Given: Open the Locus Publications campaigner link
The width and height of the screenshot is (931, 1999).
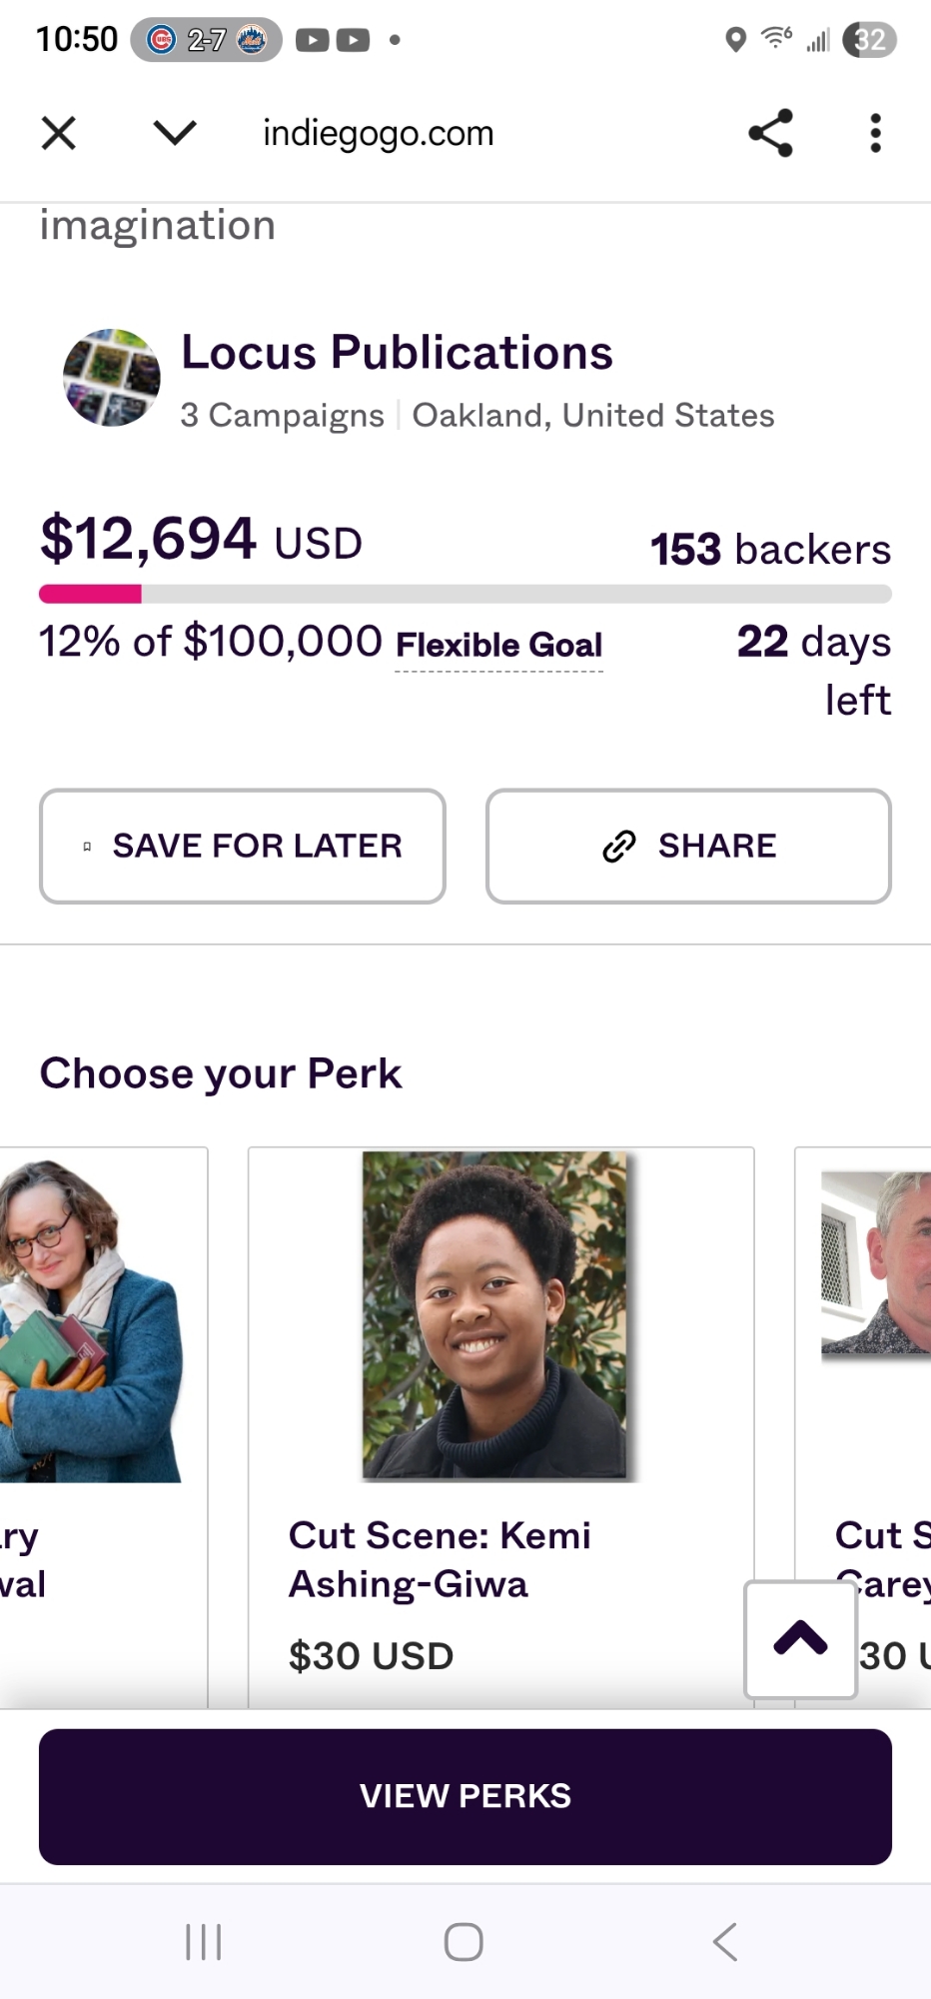Looking at the screenshot, I should (397, 353).
